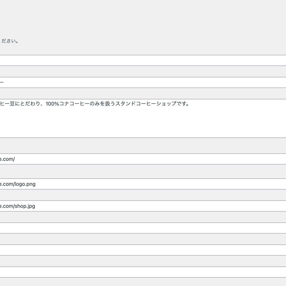Click the empty input just above the ー field
This screenshot has height=286, width=286.
pyautogui.click(x=143, y=60)
